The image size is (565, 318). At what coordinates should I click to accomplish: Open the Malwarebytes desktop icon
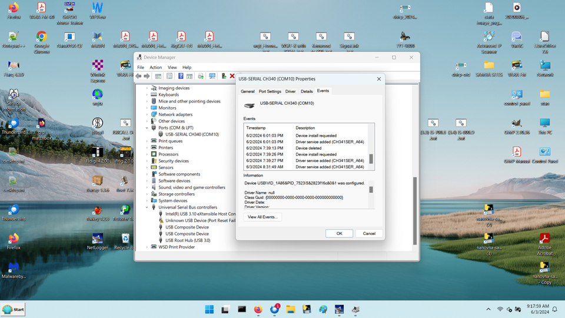click(14, 270)
